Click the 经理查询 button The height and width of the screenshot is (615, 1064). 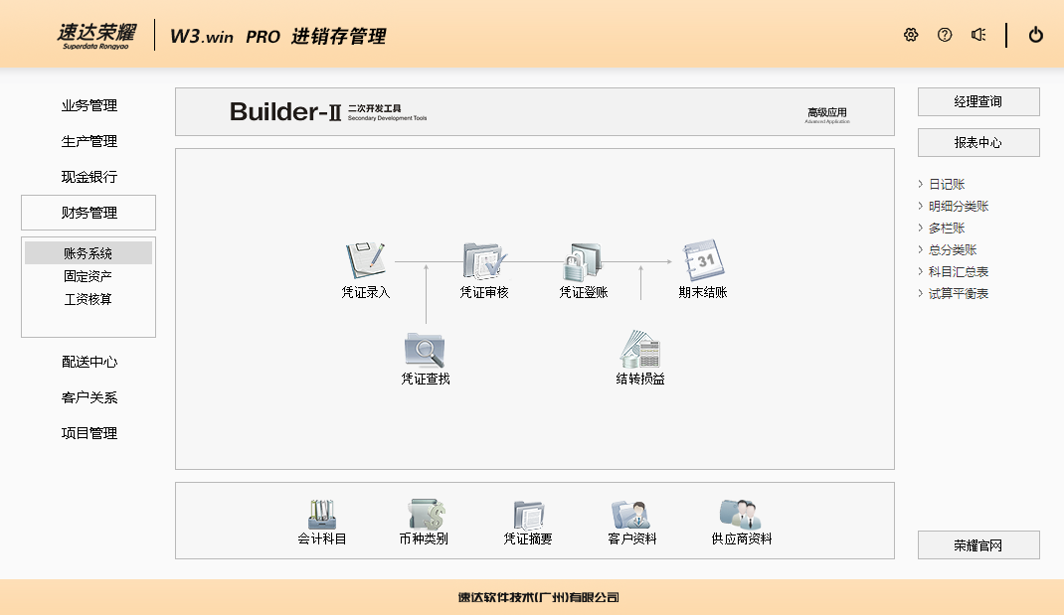[x=978, y=102]
